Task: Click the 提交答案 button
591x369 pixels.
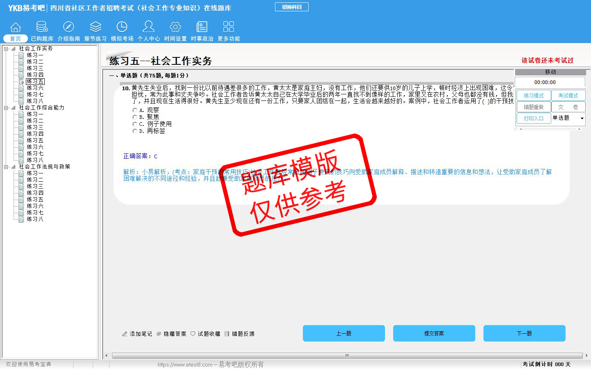Action: [434, 333]
